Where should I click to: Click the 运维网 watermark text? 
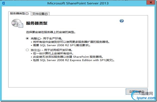pyautogui.click(x=147, y=93)
